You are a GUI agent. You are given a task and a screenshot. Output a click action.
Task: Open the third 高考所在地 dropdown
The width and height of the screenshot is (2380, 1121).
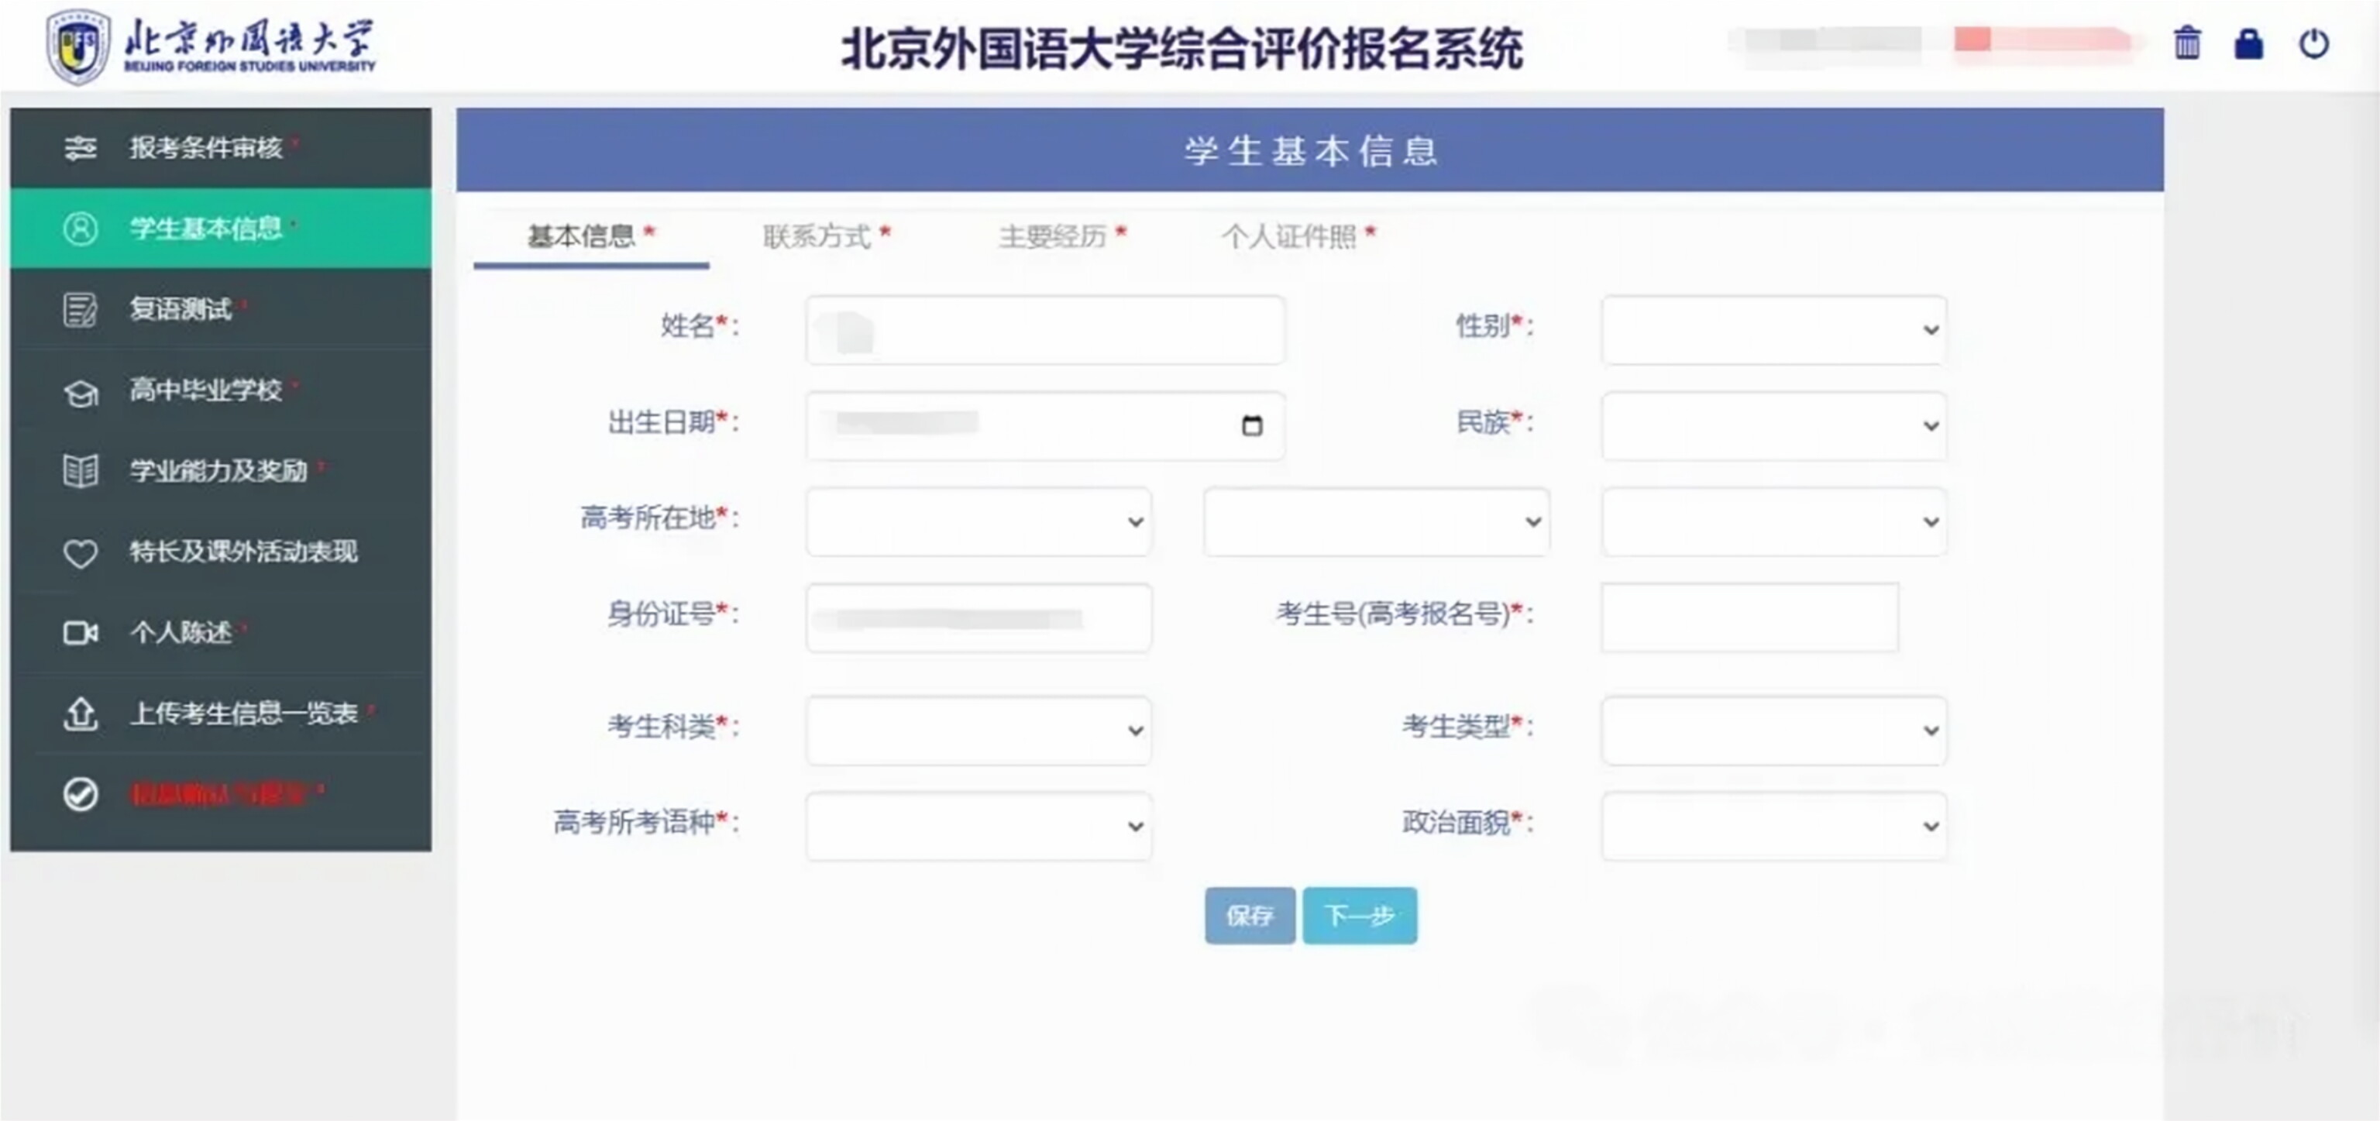tap(1774, 522)
